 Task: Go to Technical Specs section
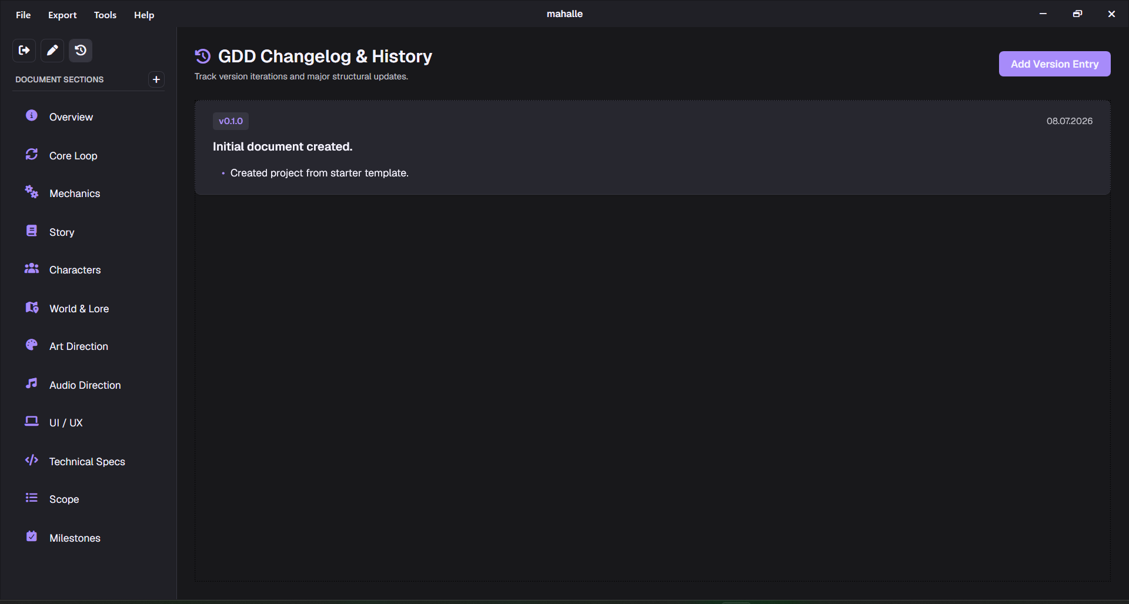(x=88, y=461)
